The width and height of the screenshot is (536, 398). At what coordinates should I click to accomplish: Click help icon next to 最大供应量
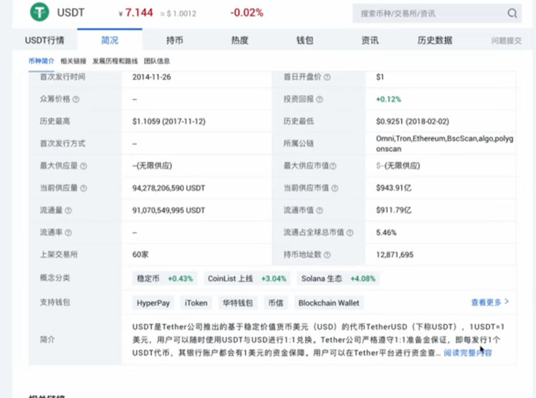[84, 166]
